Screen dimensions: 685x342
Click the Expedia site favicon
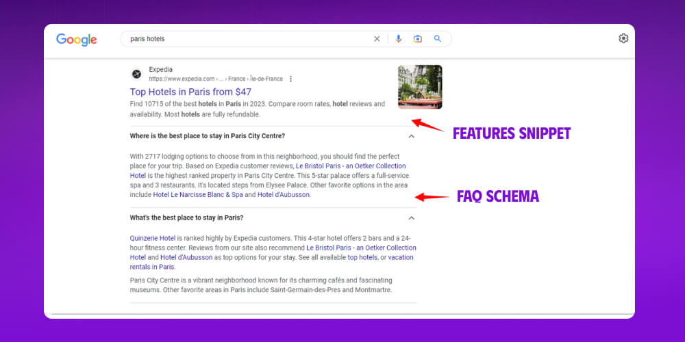[x=137, y=74]
